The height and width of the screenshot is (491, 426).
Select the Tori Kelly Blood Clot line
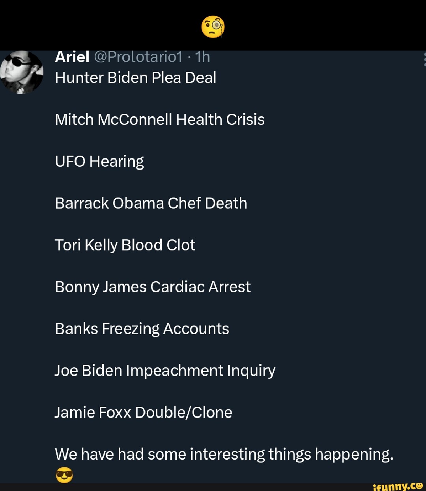[125, 245]
